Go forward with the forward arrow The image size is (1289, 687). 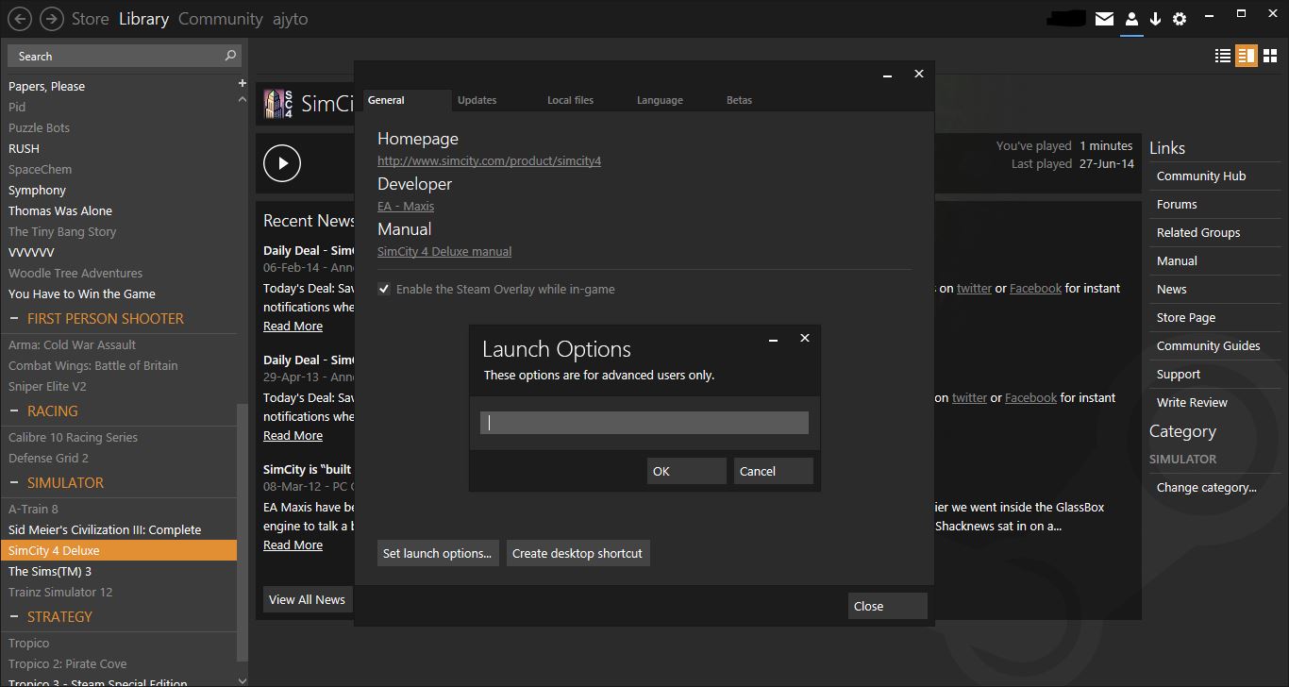[52, 18]
